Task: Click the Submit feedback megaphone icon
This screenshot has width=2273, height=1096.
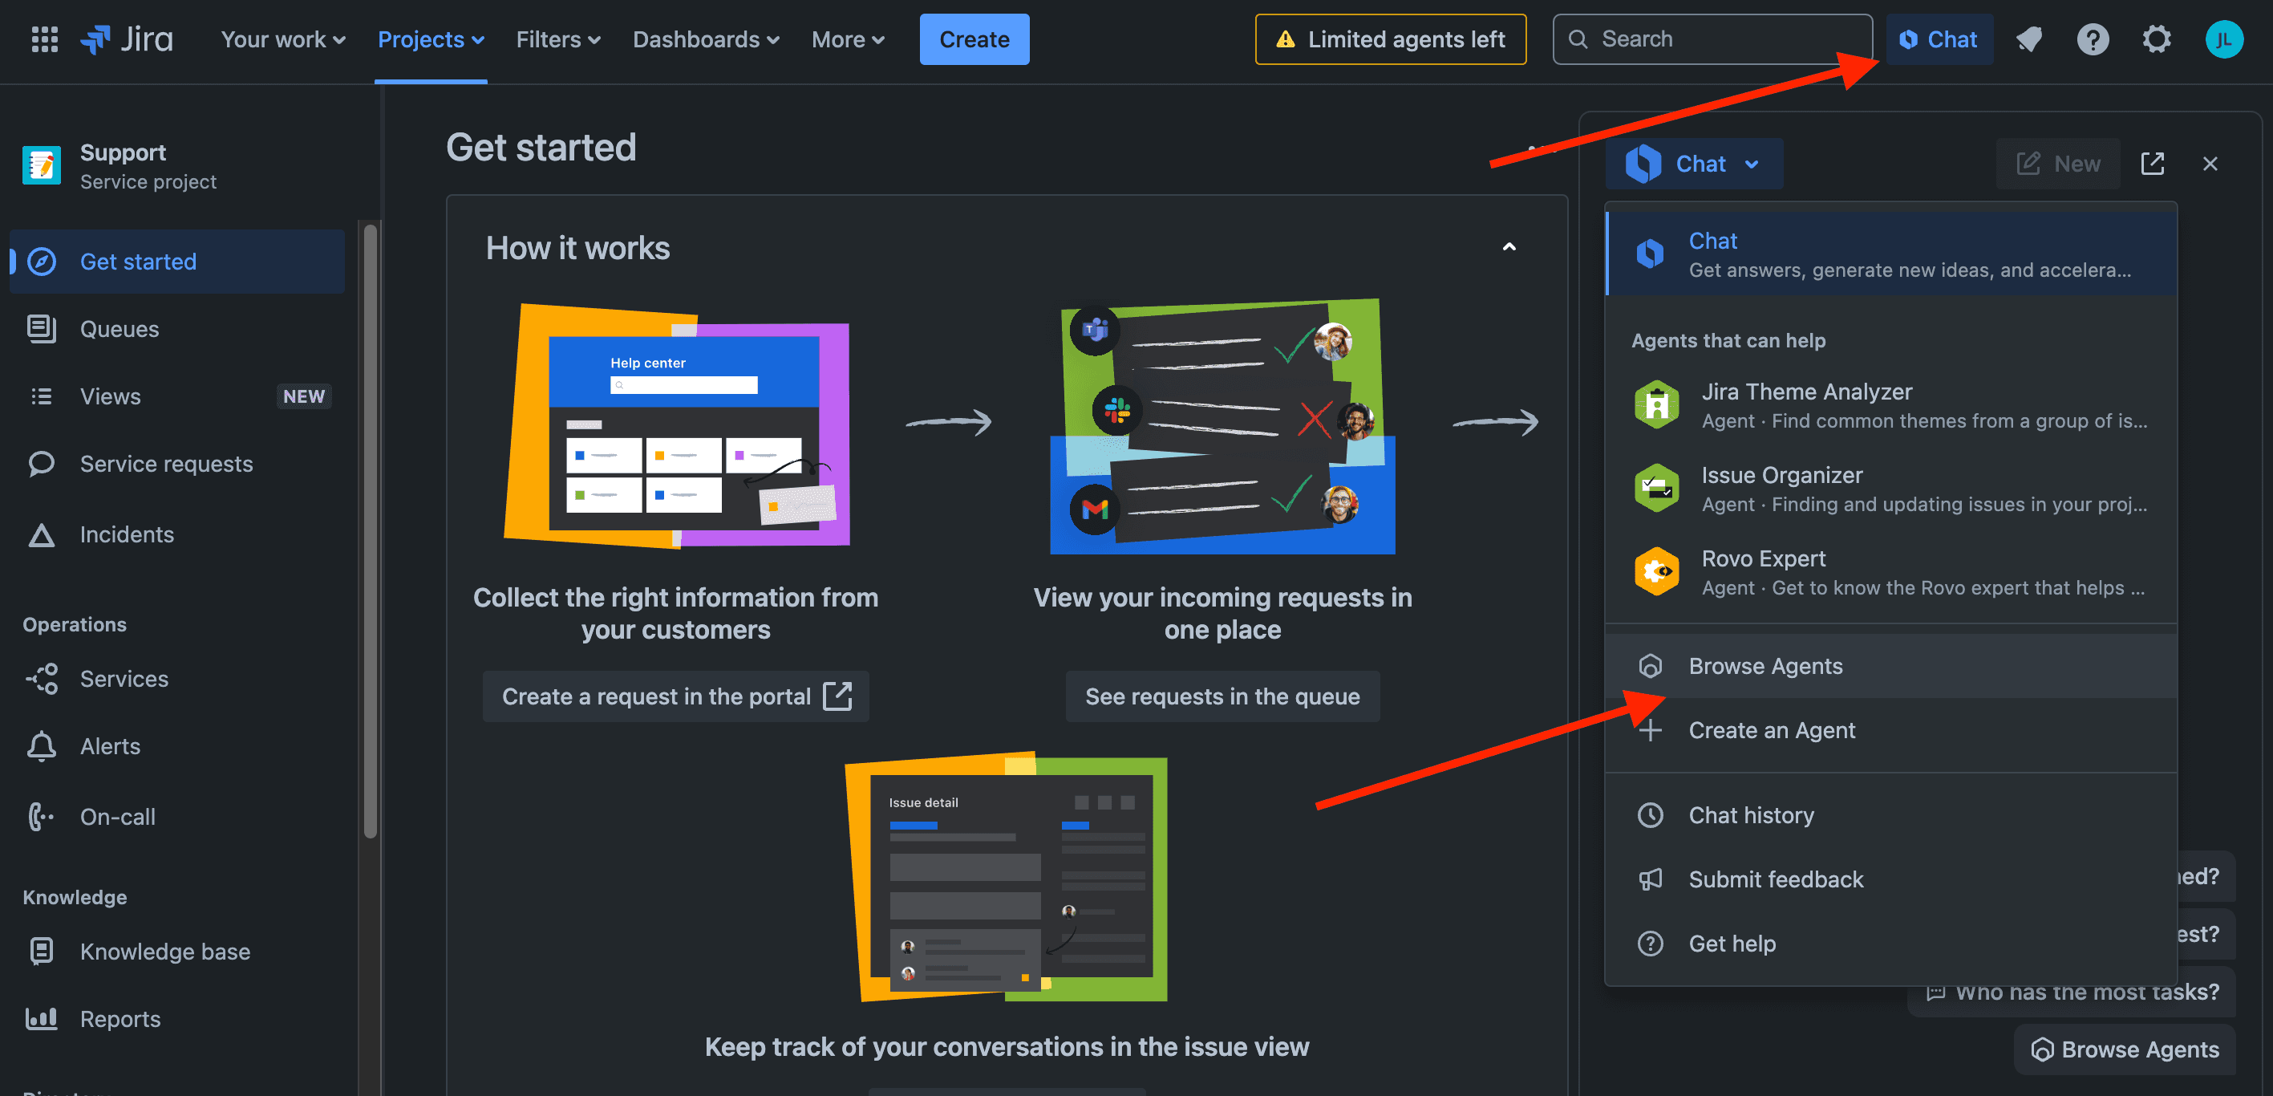Action: 1650,880
